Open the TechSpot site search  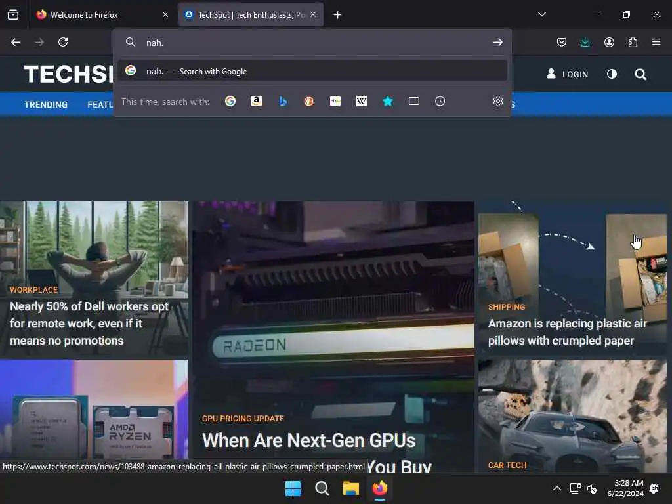pos(640,74)
